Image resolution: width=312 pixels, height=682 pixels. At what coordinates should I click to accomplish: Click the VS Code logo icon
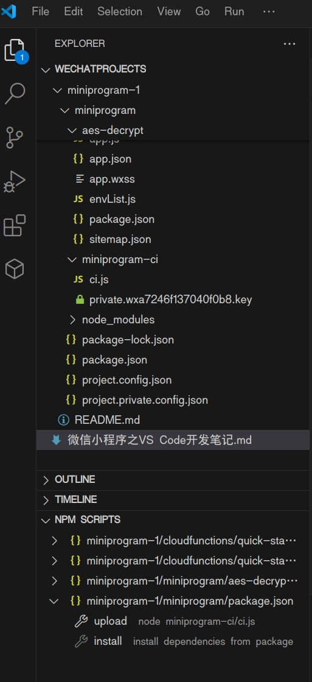coord(9,12)
